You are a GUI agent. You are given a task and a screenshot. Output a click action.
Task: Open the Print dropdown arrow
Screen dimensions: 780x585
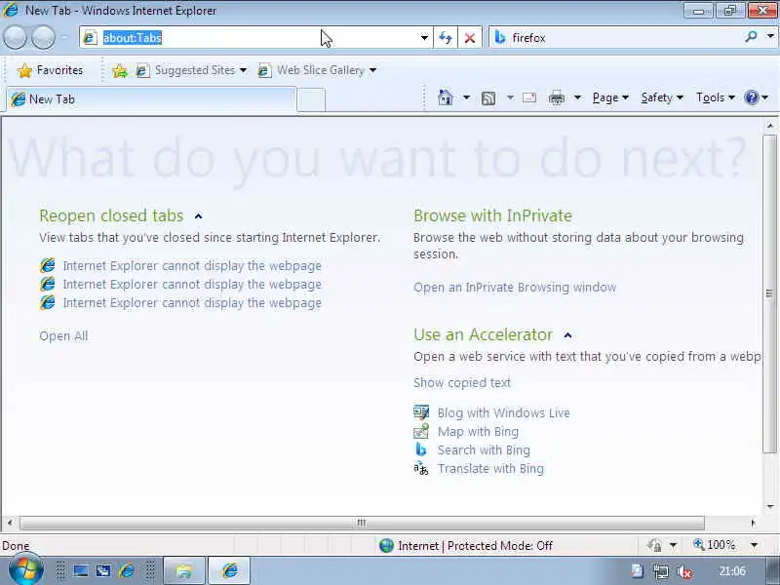577,97
